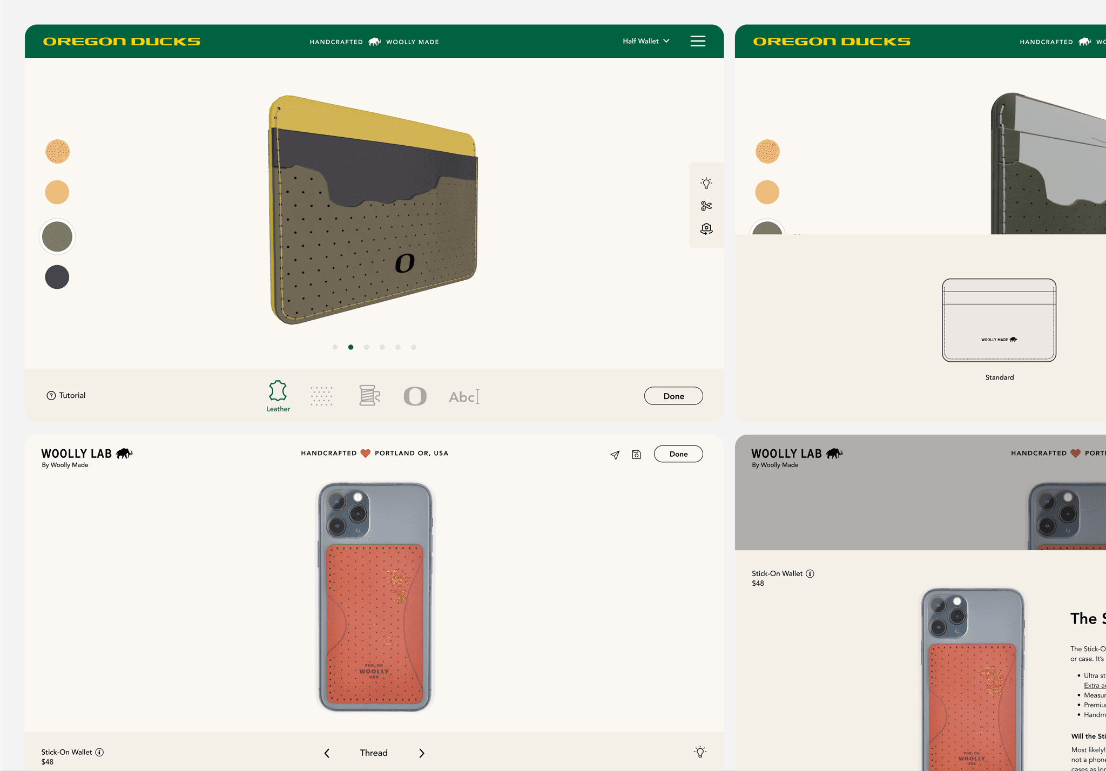1106x771 pixels.
Task: Select the second carousel dot
Action: click(x=351, y=347)
